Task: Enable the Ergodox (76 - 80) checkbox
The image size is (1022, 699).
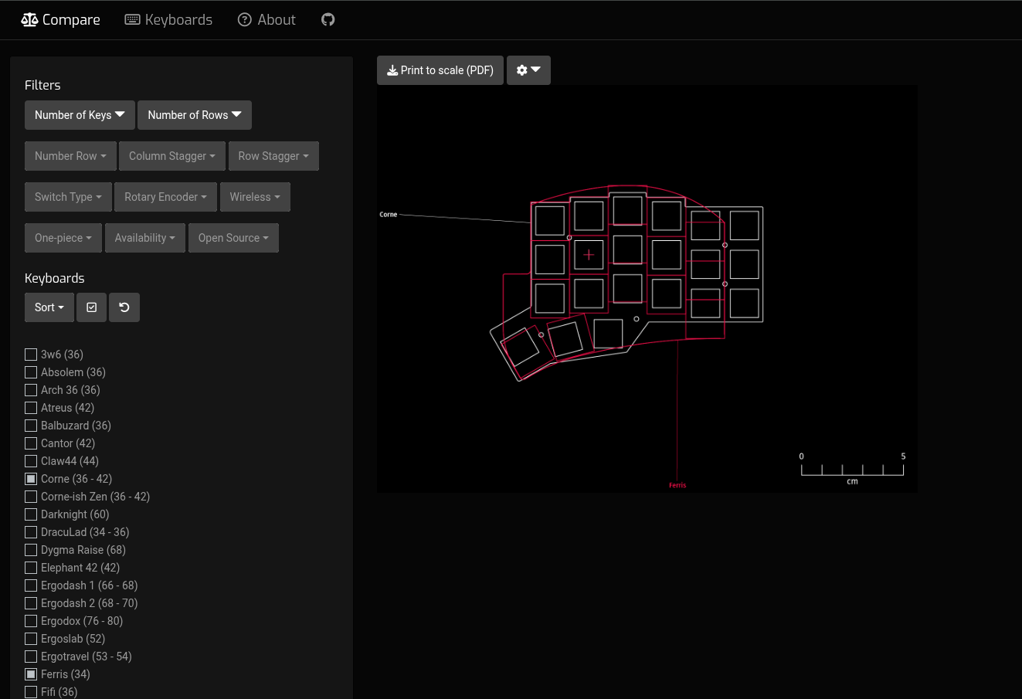Action: [x=31, y=621]
